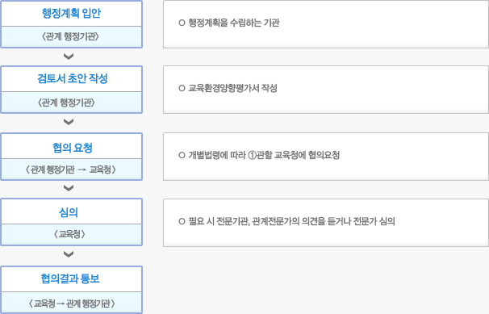Click the 〈관계 행정기관 → 교육청〉 label

pyautogui.click(x=71, y=170)
